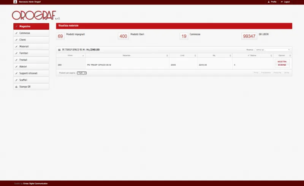Click the Visualizza materiale header bar
Viewport: 304px width, 186px height.
pyautogui.click(x=174, y=26)
